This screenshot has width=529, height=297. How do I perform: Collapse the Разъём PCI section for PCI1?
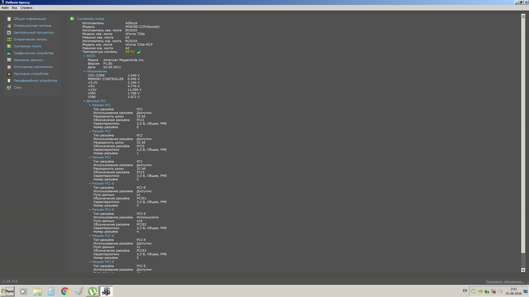coord(90,105)
